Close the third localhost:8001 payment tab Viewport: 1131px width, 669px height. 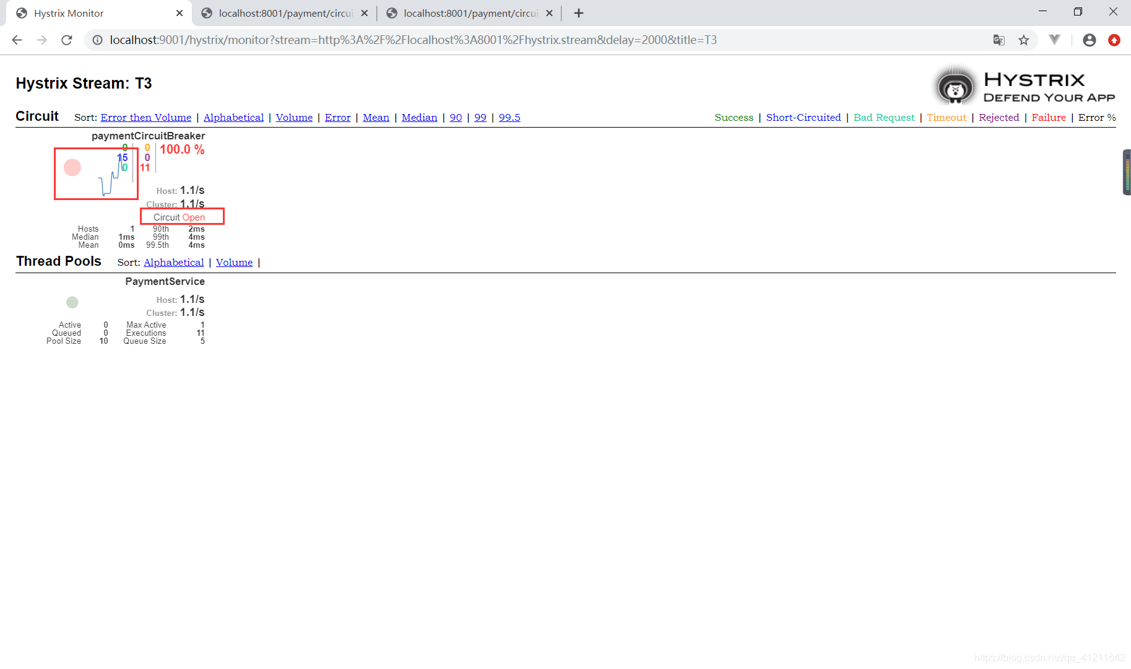tap(549, 13)
